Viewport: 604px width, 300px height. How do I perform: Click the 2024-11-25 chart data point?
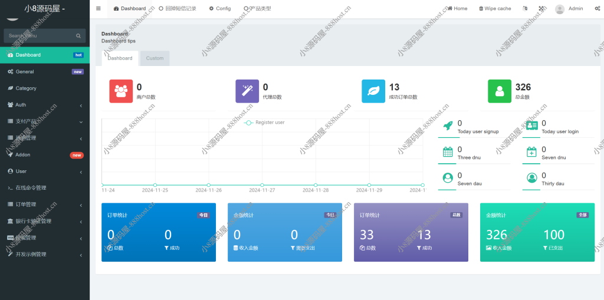click(155, 185)
